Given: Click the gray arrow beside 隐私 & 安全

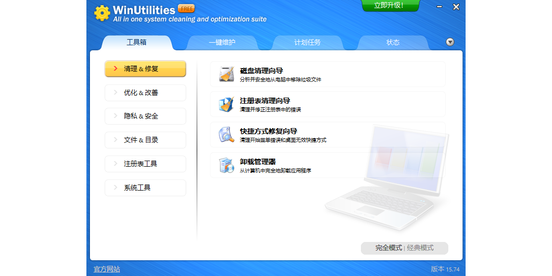Looking at the screenshot, I should (x=115, y=116).
